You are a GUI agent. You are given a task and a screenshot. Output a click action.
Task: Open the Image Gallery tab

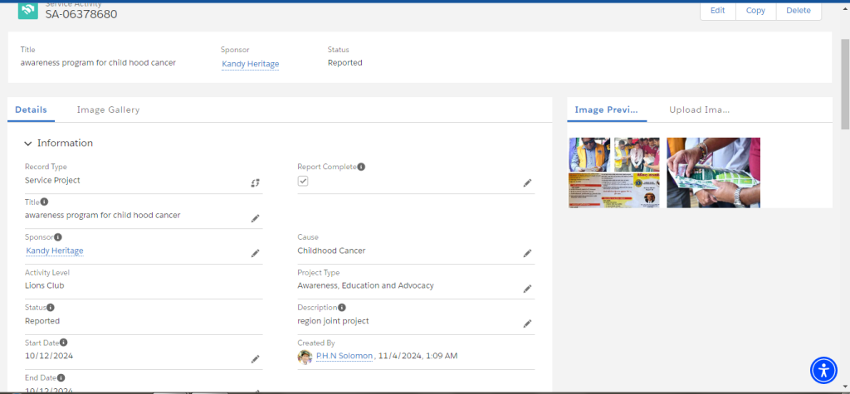(x=109, y=109)
